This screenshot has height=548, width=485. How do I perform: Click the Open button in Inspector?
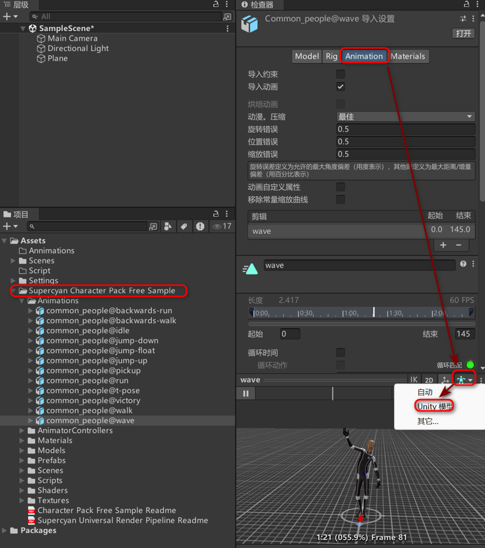point(463,33)
